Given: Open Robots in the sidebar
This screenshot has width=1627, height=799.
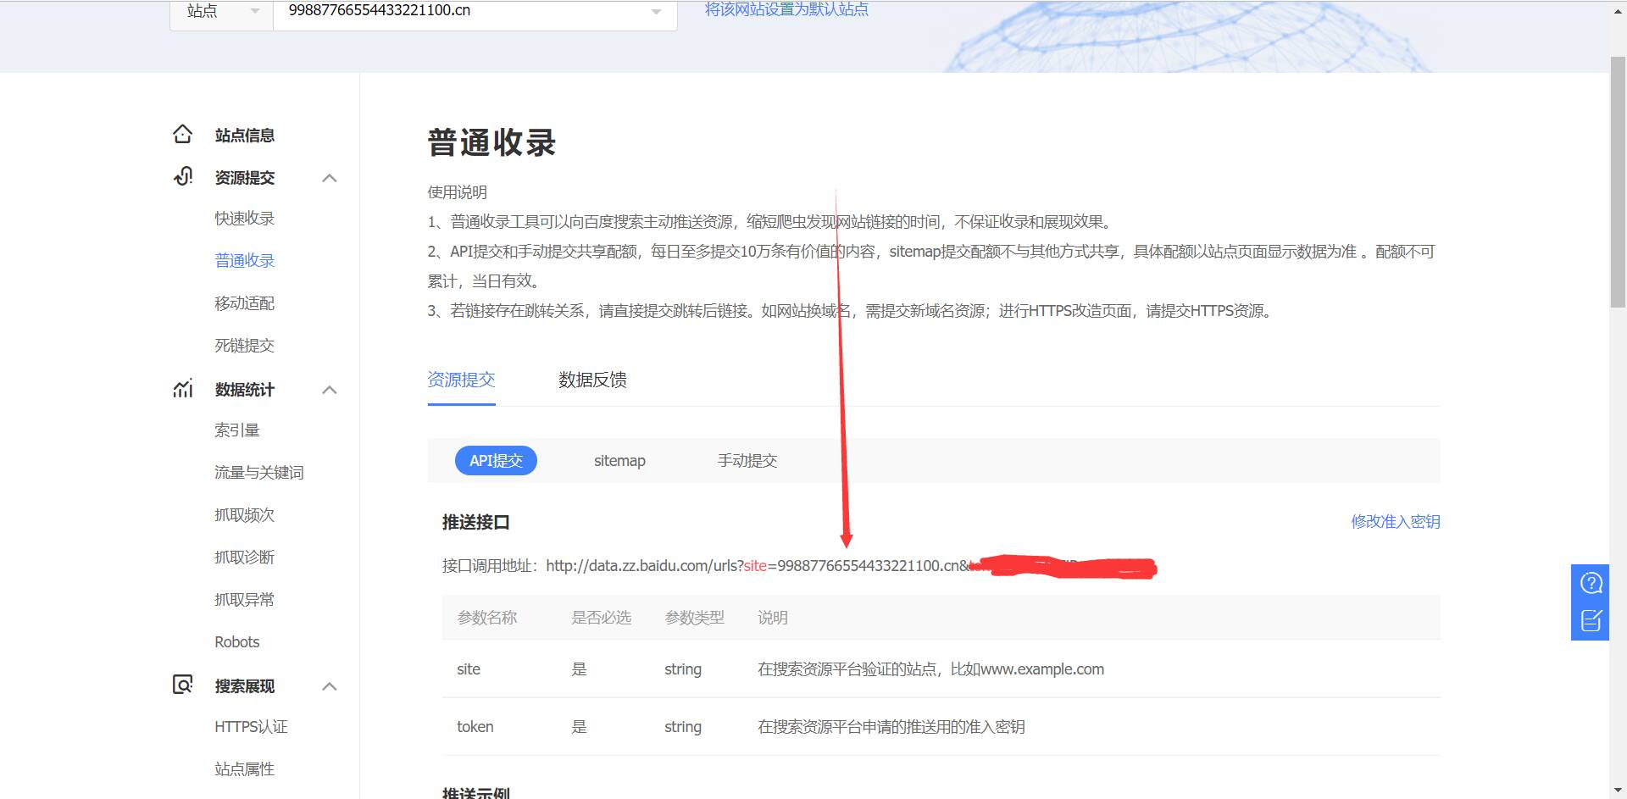Looking at the screenshot, I should 236,641.
